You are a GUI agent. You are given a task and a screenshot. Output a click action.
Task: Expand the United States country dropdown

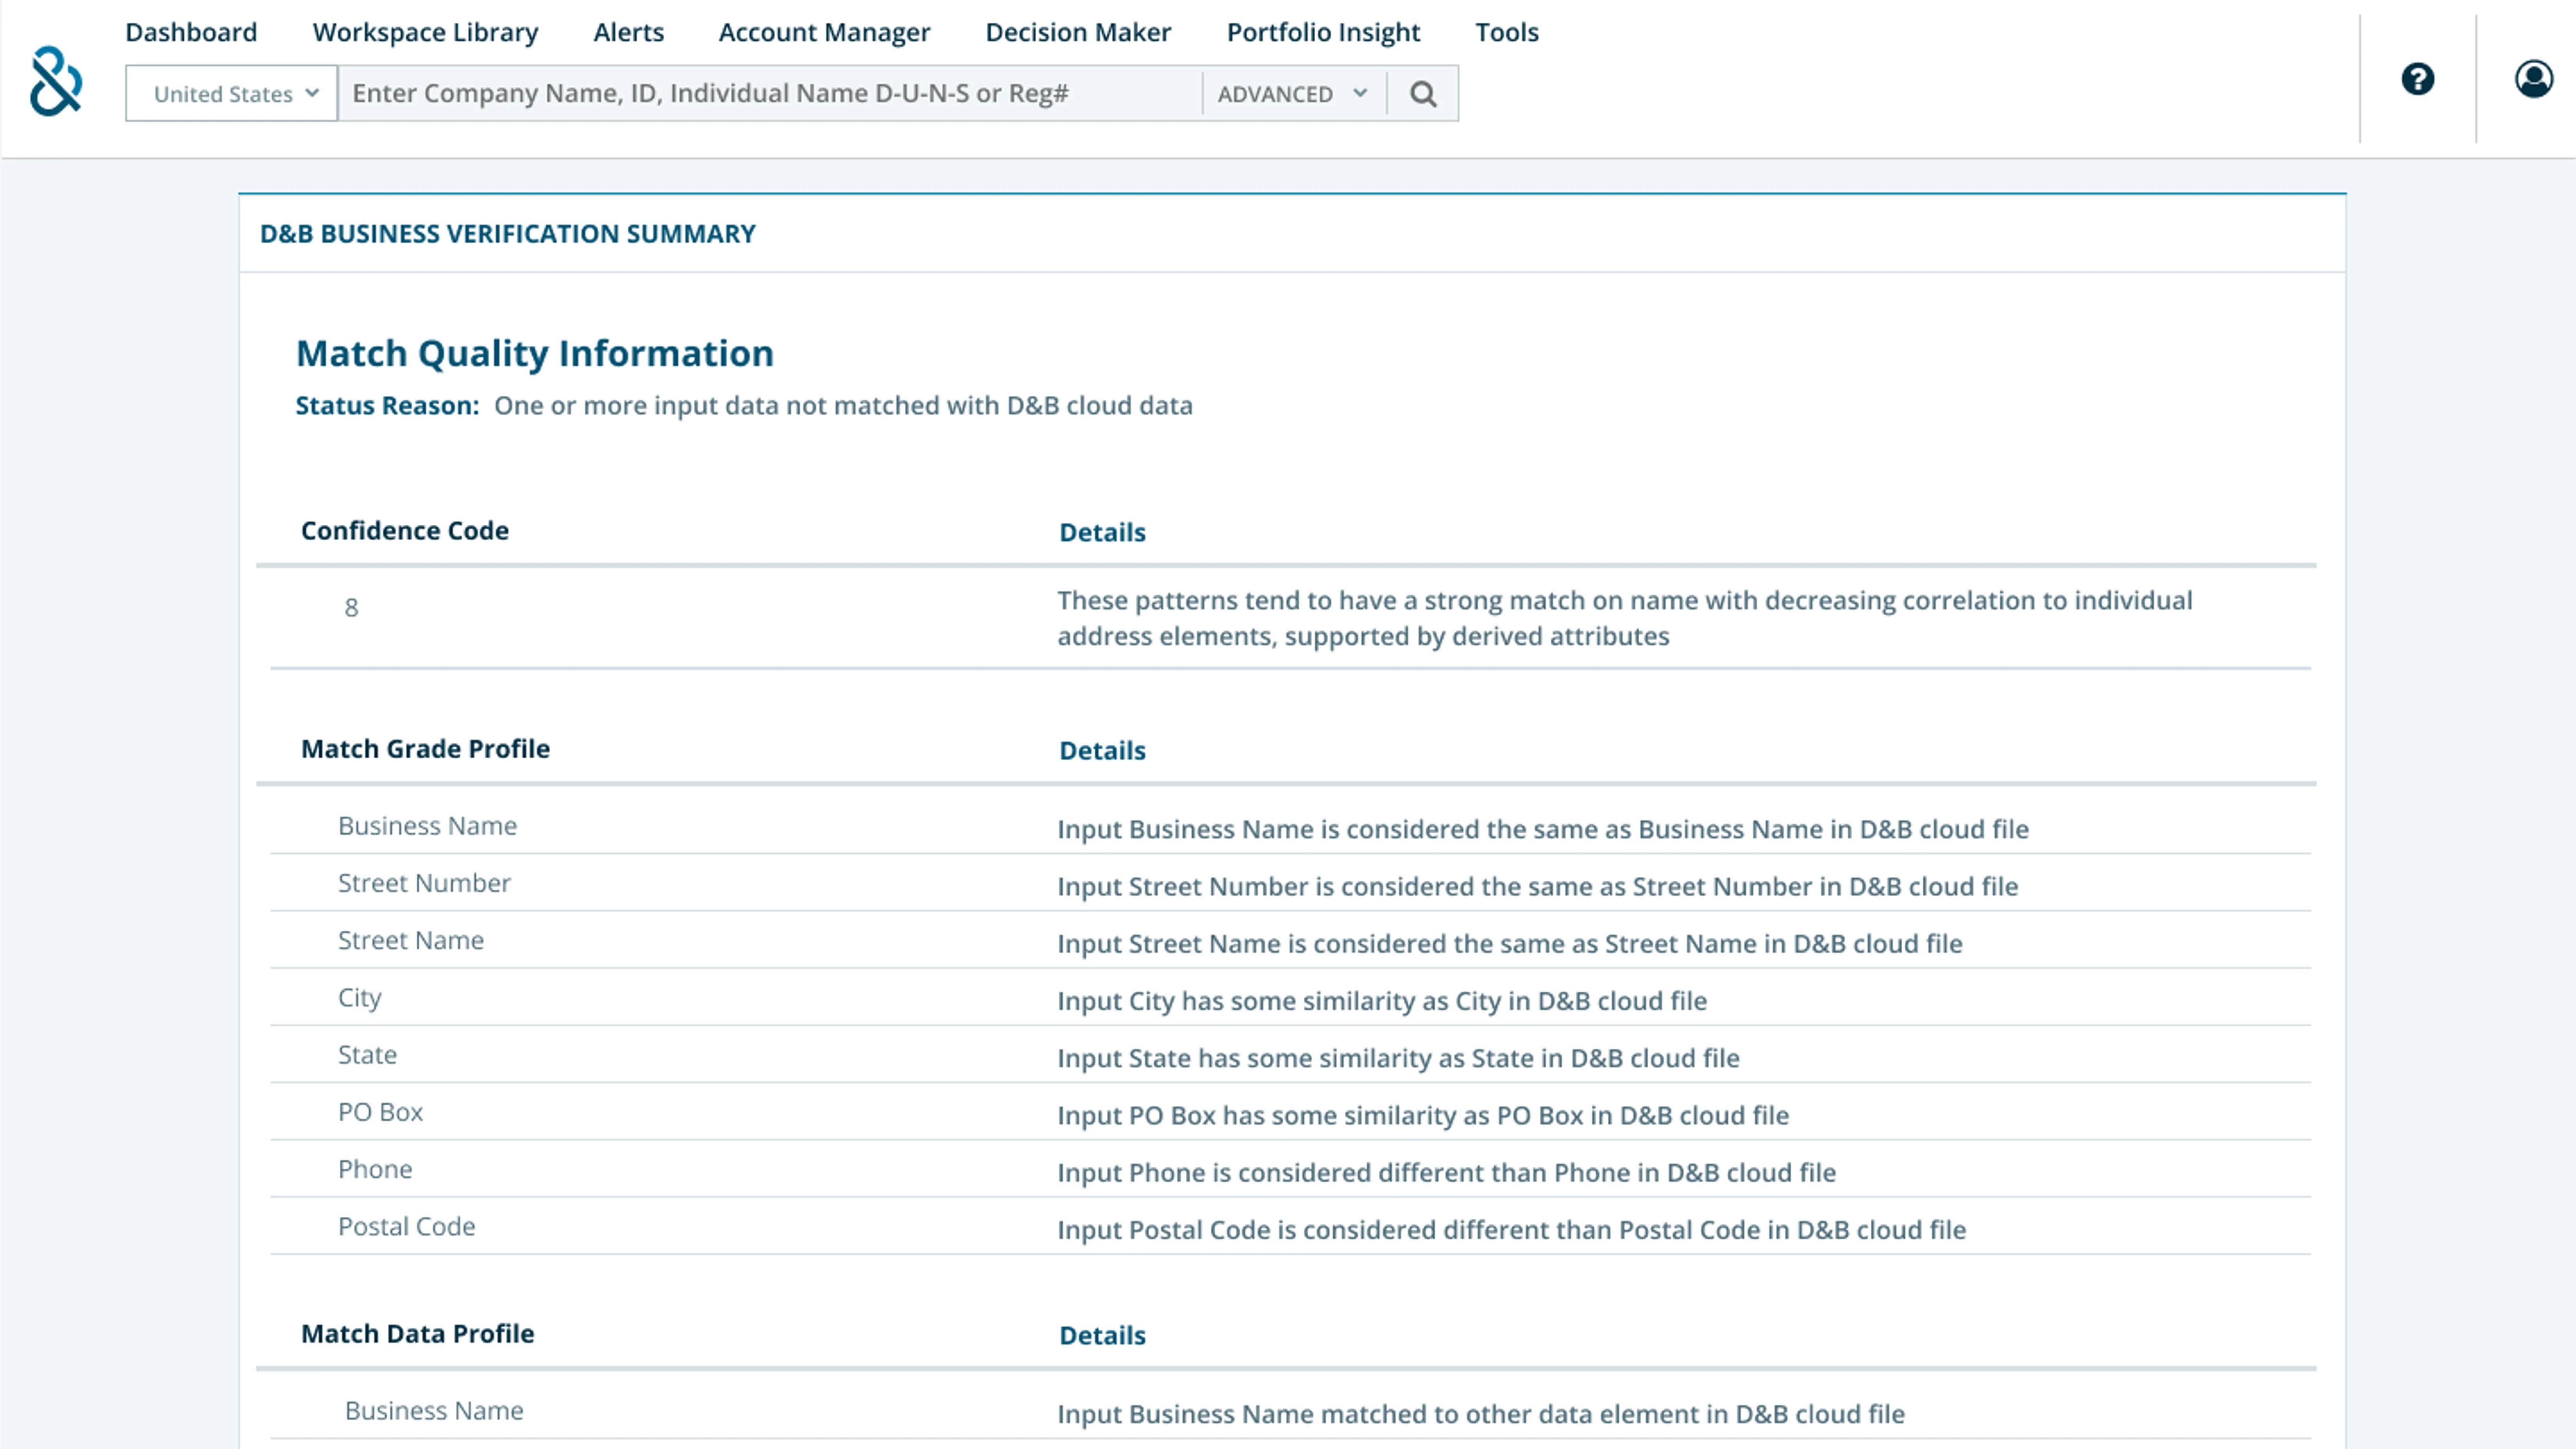pos(232,94)
